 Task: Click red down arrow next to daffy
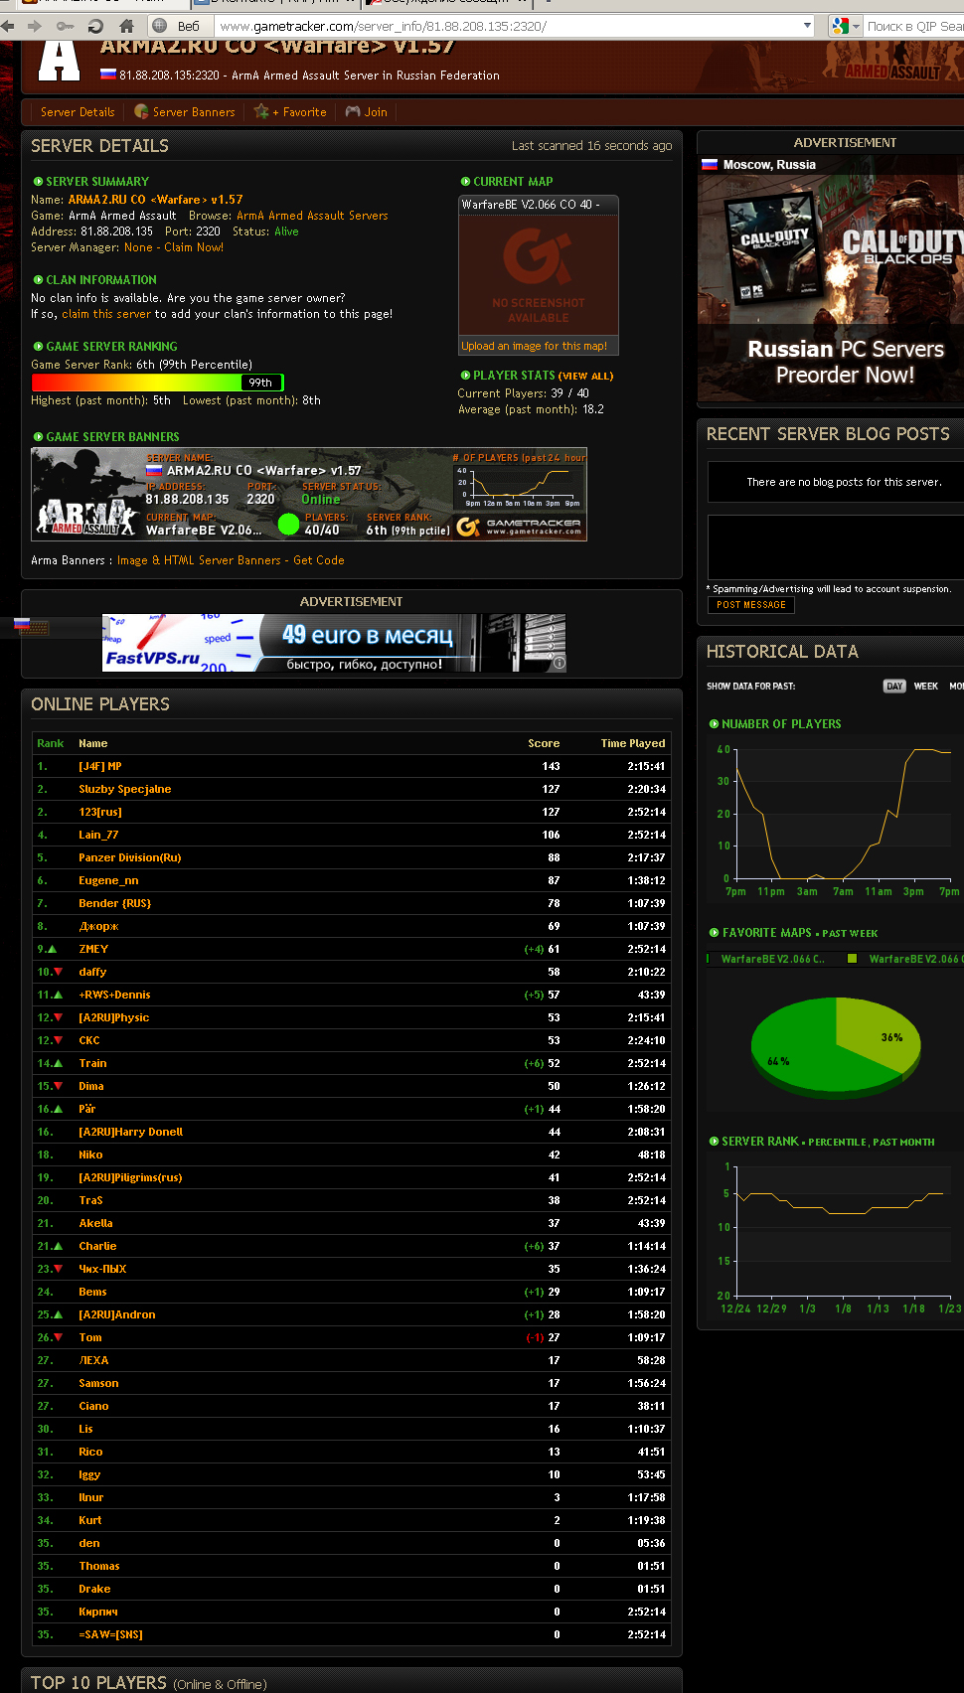(58, 972)
